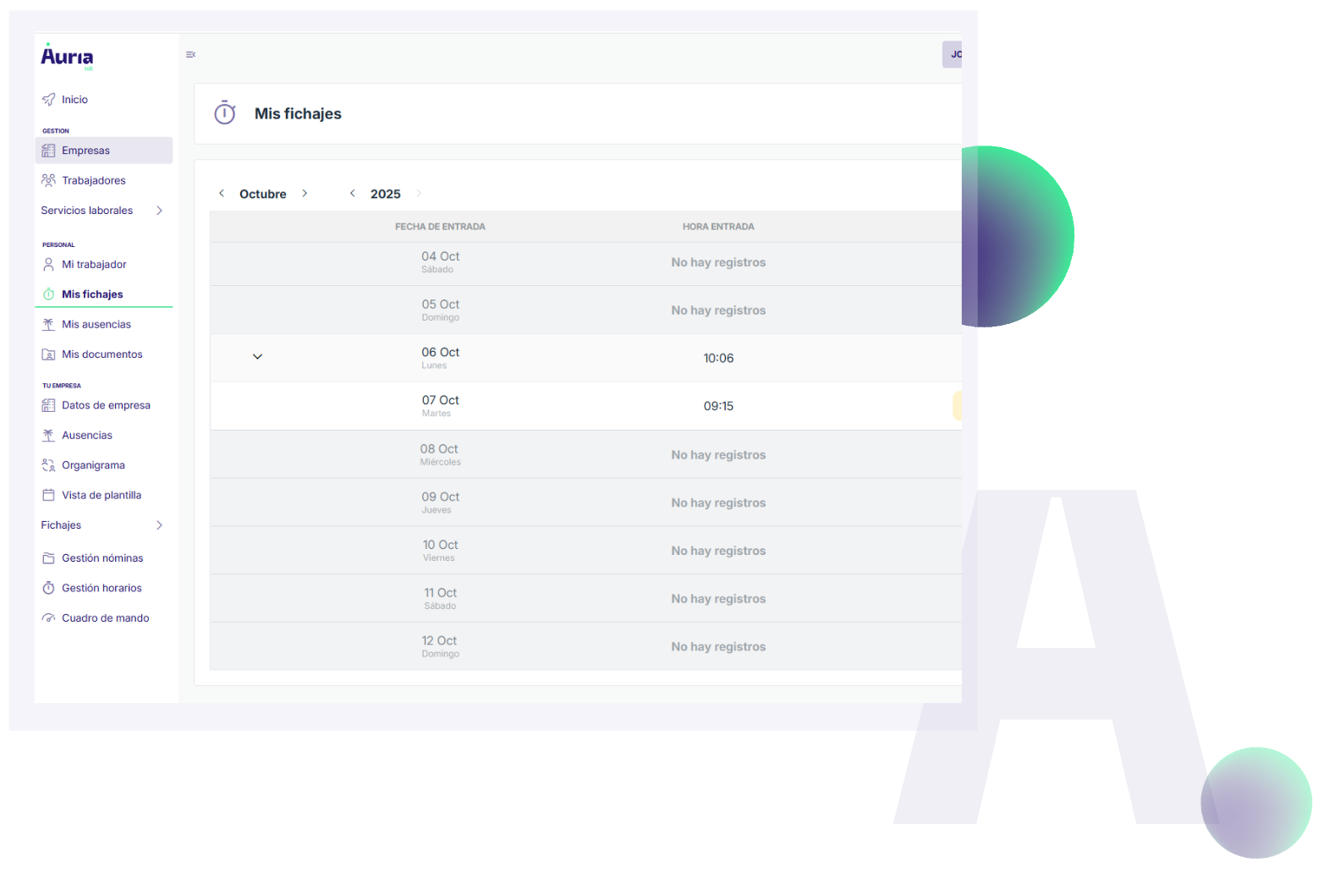
Task: Click the Empresas building icon
Action: coord(48,151)
